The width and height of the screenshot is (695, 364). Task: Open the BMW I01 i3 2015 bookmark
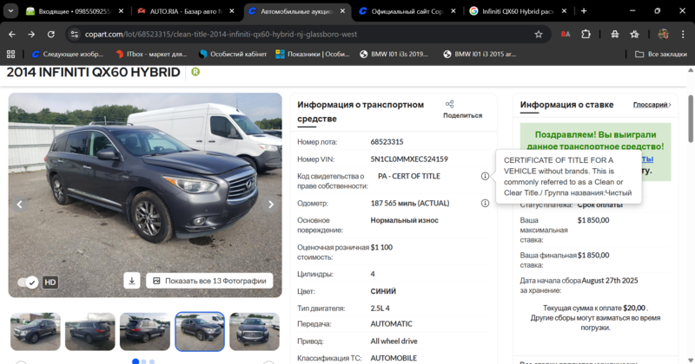[480, 54]
